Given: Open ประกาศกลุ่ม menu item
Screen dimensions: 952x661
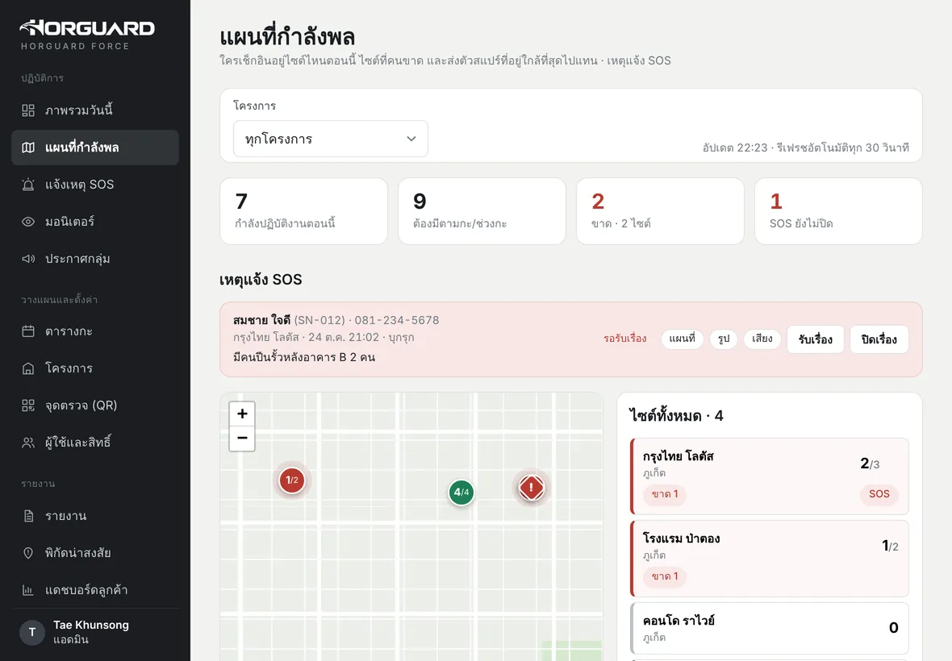Looking at the screenshot, I should point(95,258).
